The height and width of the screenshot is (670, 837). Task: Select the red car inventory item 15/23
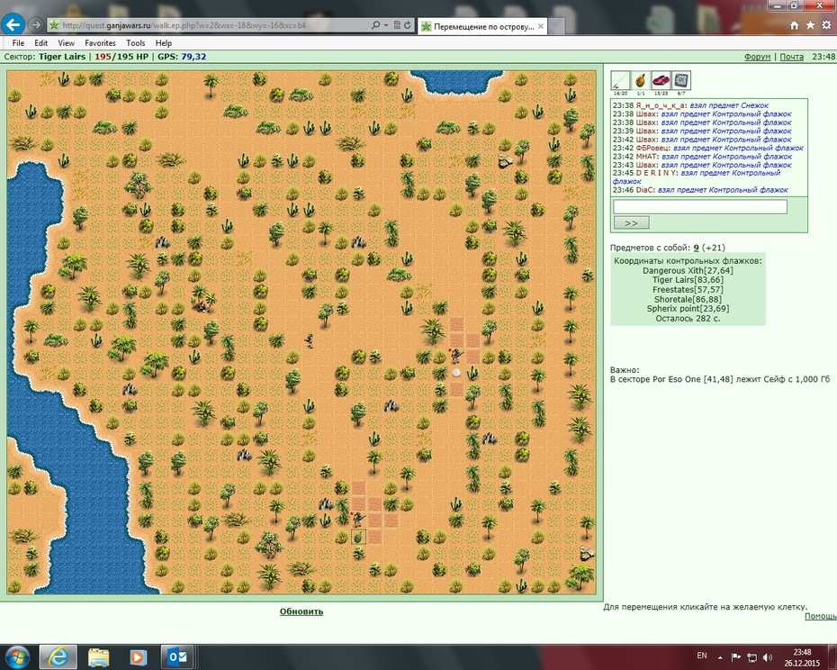[x=661, y=80]
